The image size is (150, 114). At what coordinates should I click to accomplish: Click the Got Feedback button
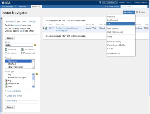coord(110,2)
